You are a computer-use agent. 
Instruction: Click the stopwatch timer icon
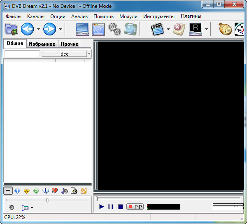pos(225,29)
